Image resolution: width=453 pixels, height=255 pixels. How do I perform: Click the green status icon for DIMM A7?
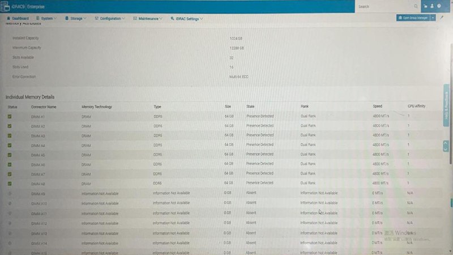click(x=10, y=174)
